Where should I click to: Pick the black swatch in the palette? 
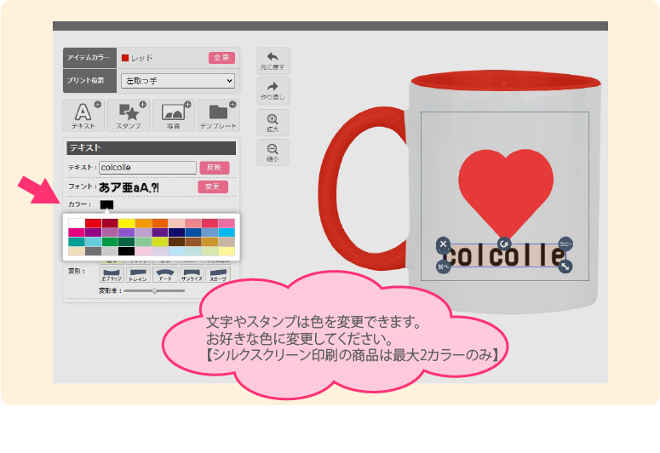click(x=126, y=251)
